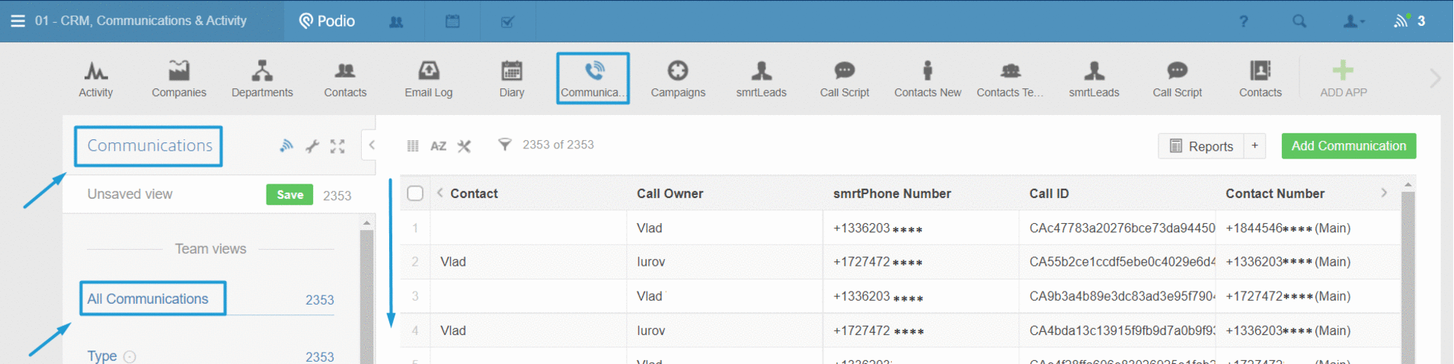Select All Communications team view
The image size is (1454, 364).
(148, 299)
